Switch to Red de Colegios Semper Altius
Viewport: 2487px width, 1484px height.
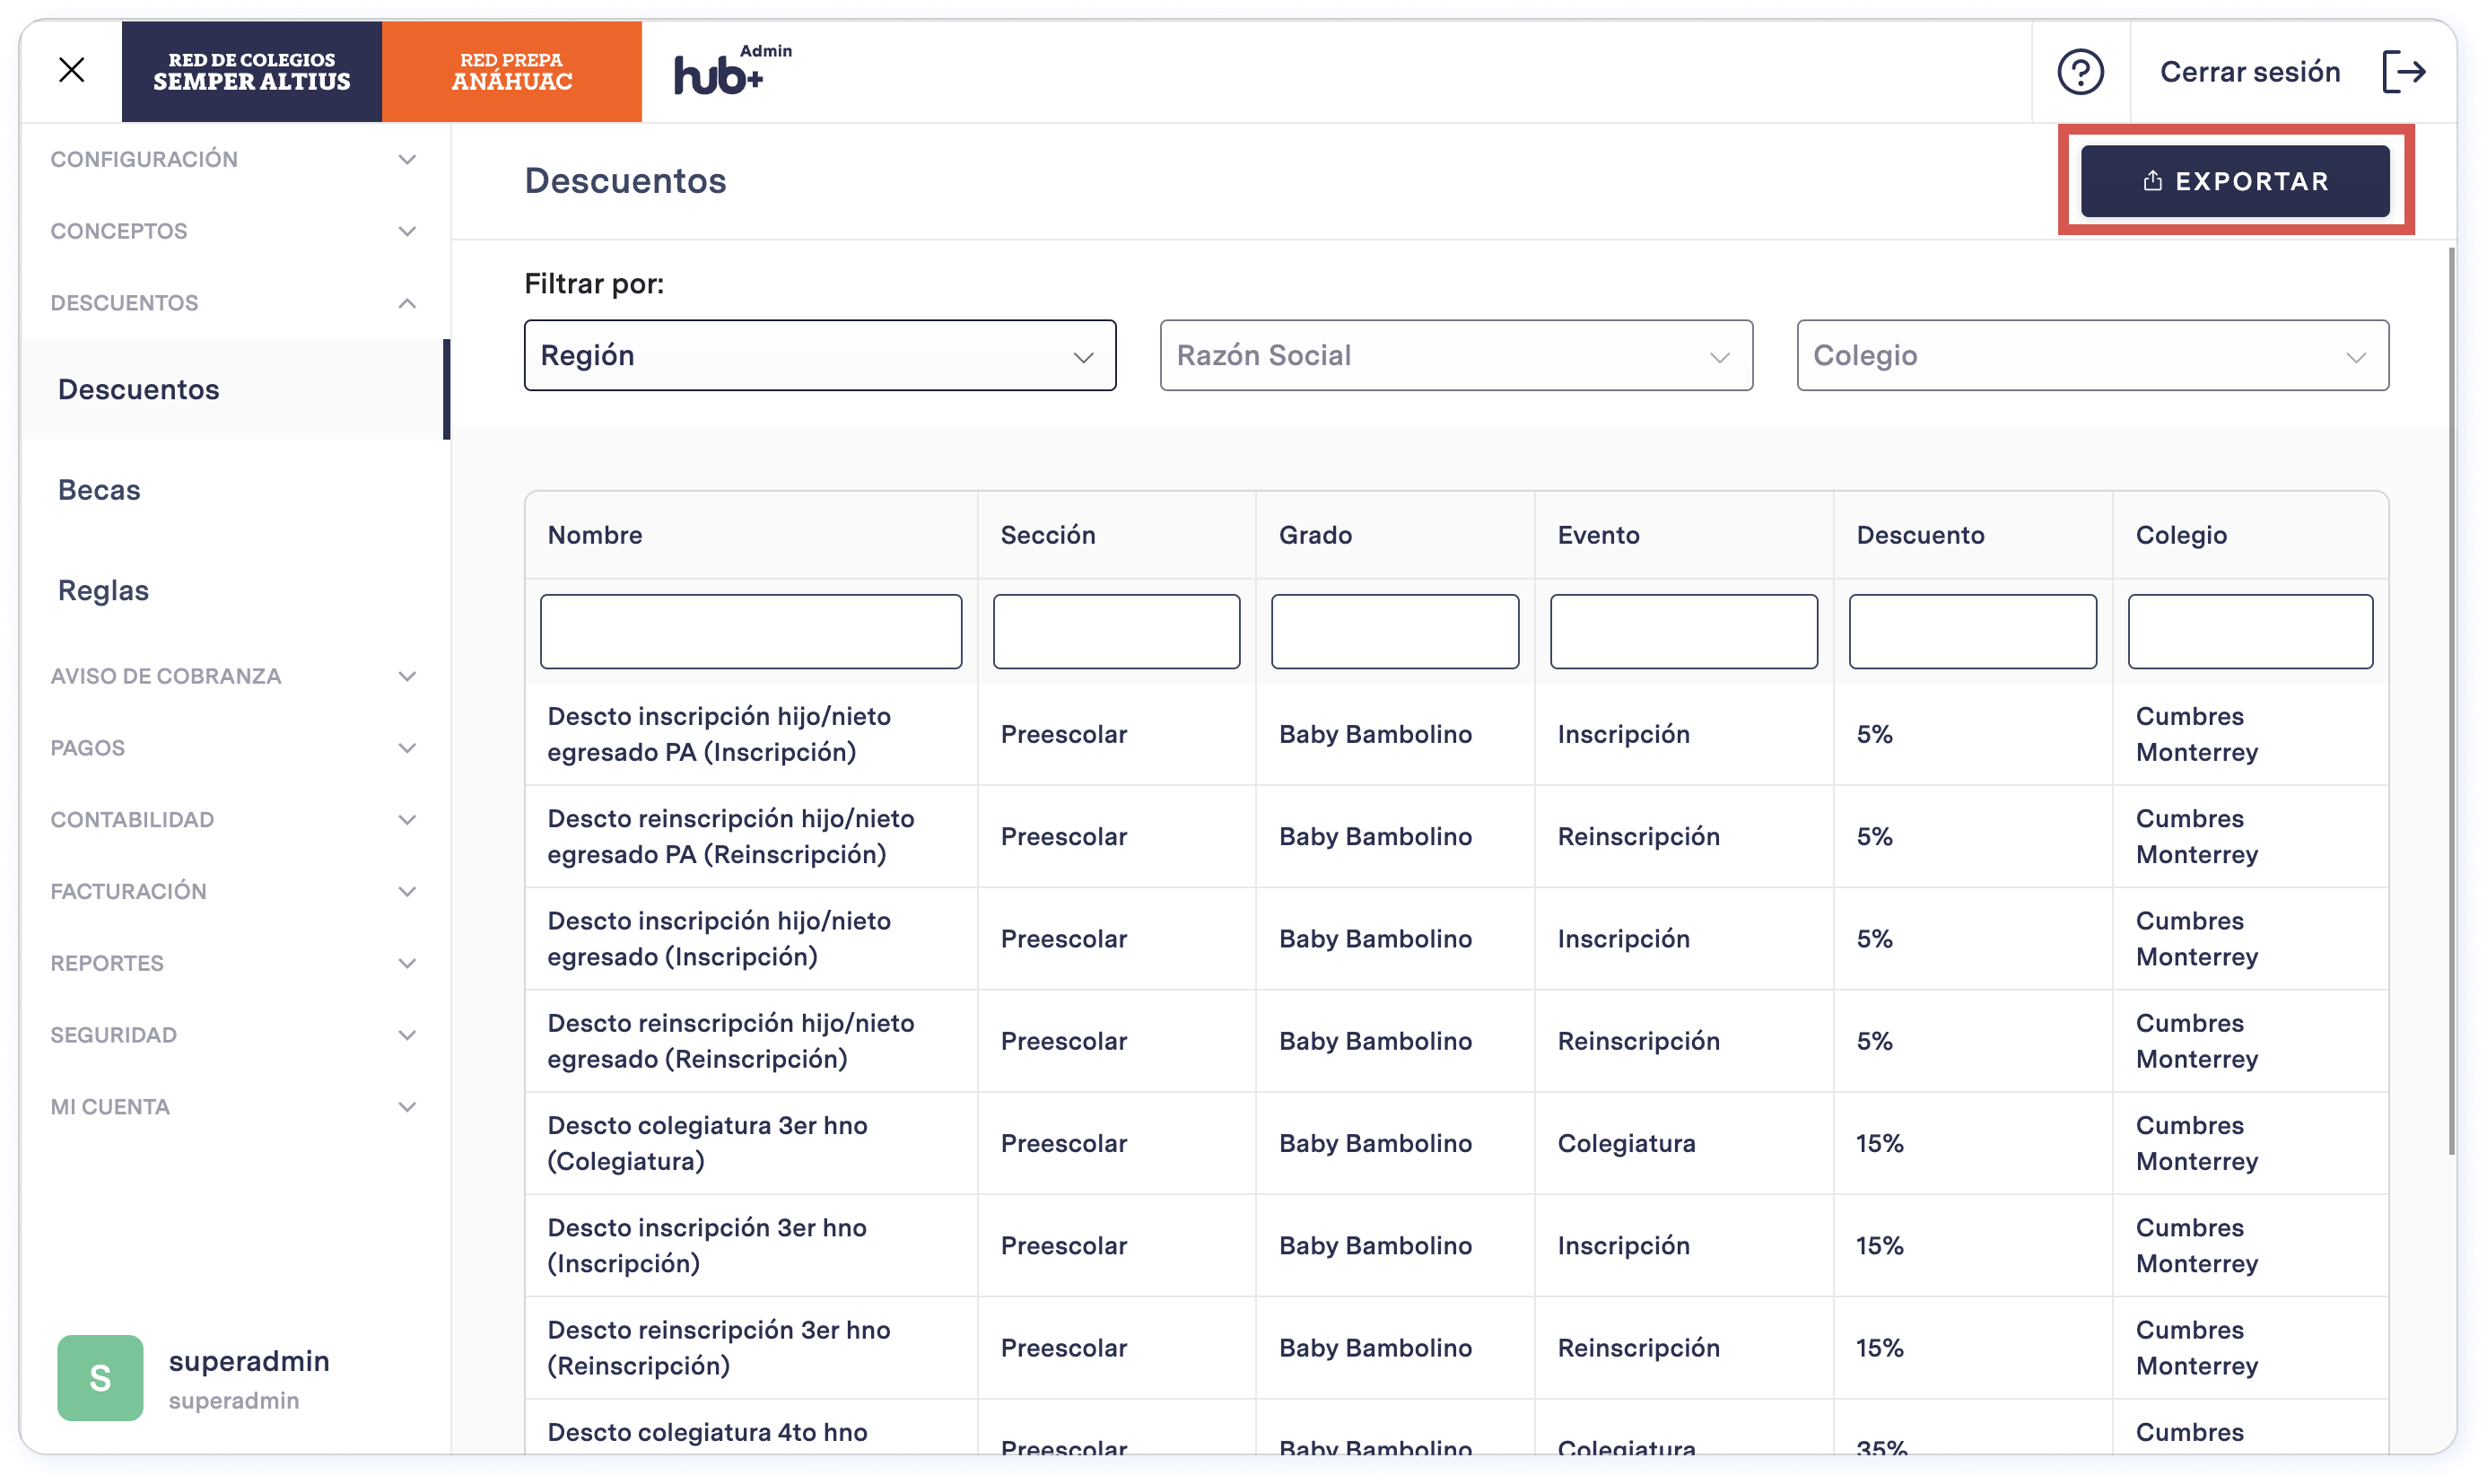(x=251, y=72)
